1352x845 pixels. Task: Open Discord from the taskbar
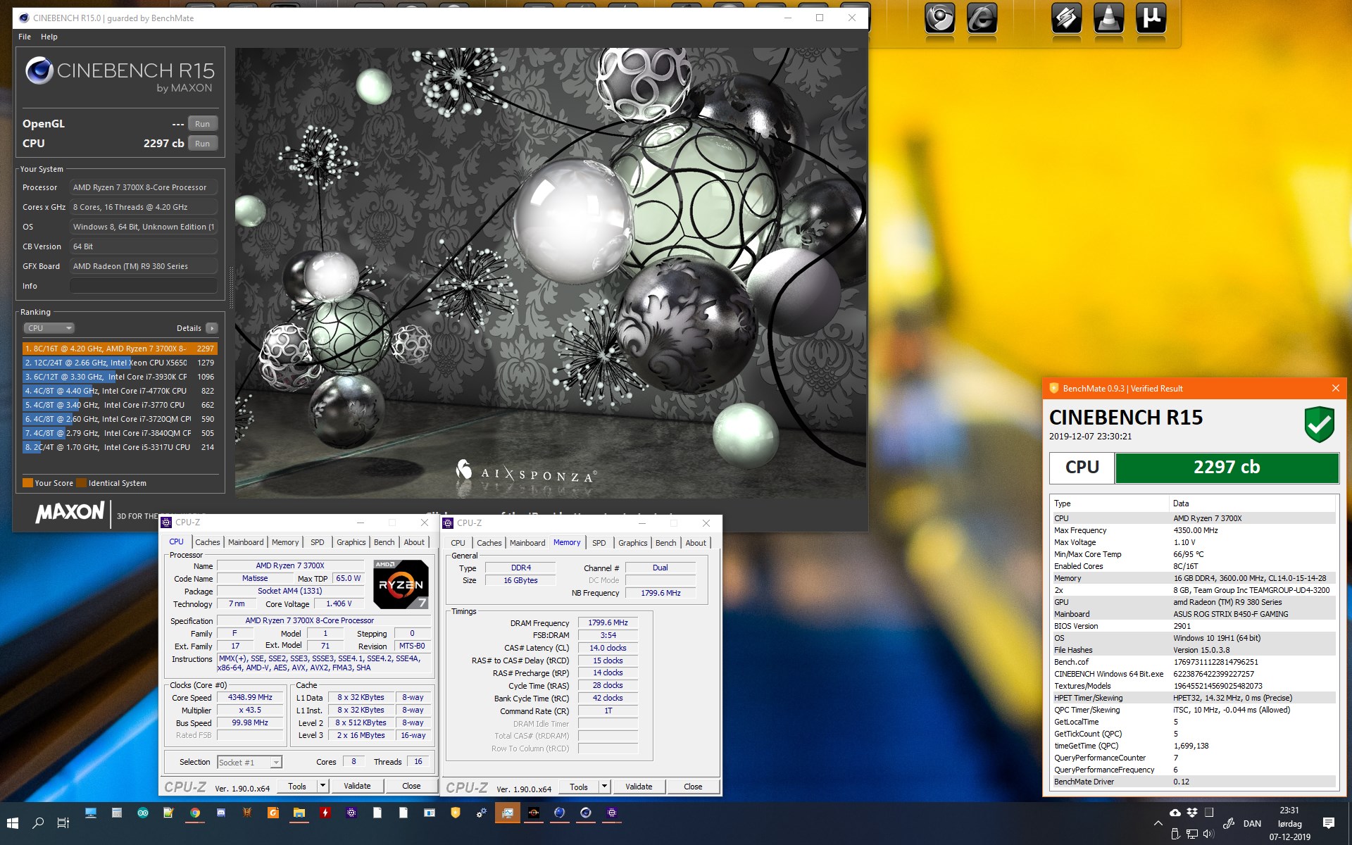221,813
